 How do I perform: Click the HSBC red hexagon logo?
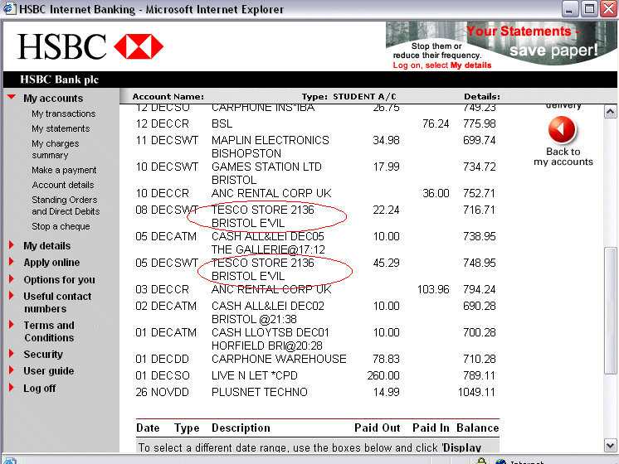[139, 46]
